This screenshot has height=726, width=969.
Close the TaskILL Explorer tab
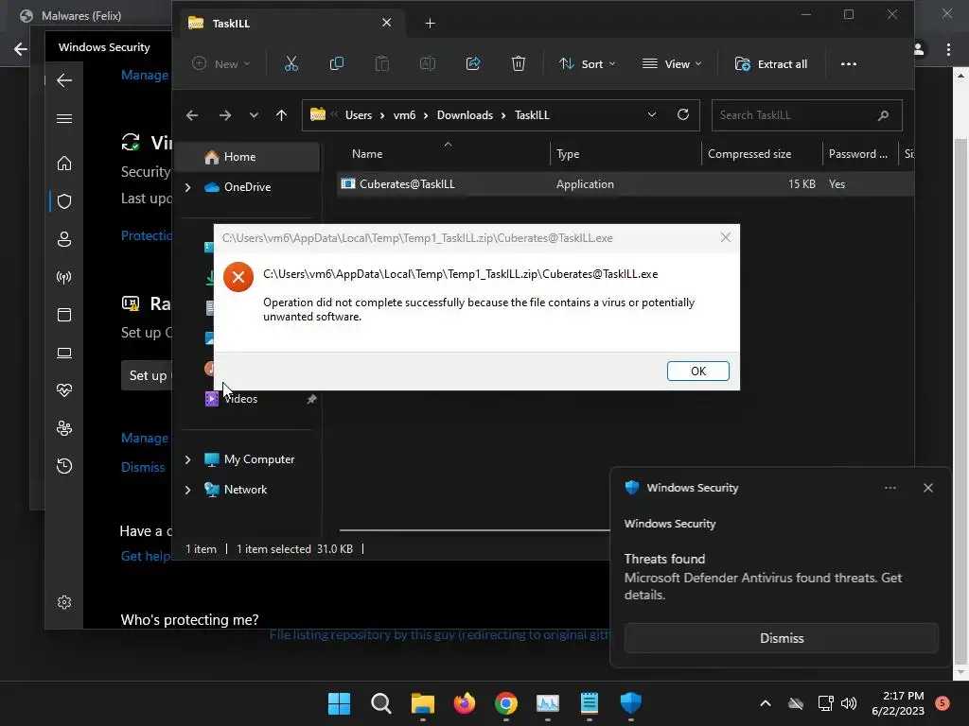386,23
